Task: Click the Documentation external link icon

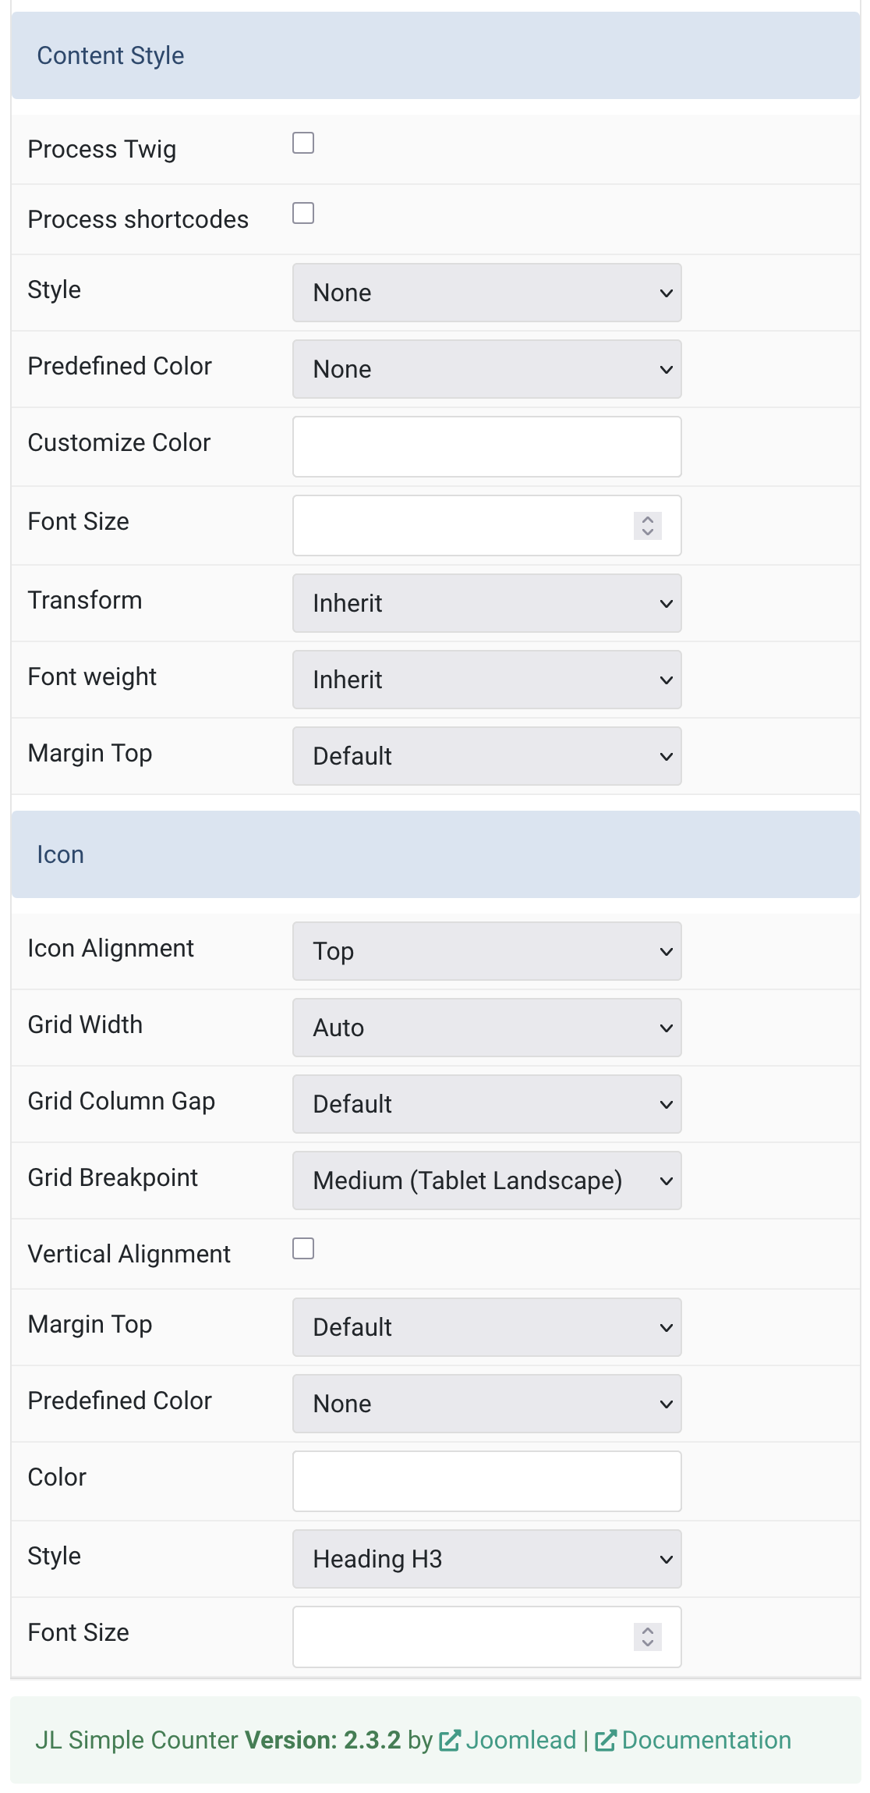Action: coord(606,1741)
